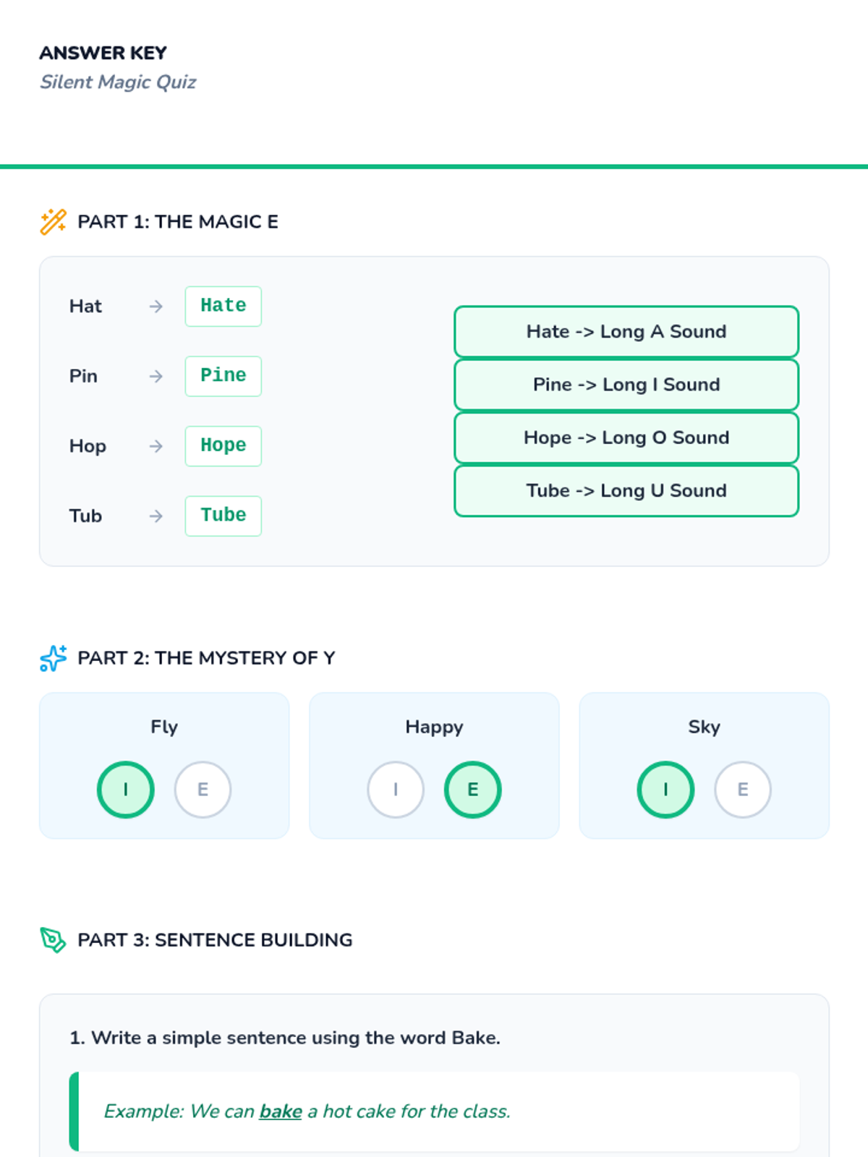
Task: Click the arrow next to Tub
Action: tap(156, 516)
